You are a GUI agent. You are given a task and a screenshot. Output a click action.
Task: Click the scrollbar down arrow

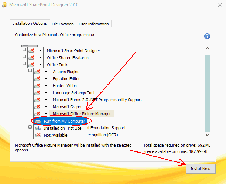[207, 135]
